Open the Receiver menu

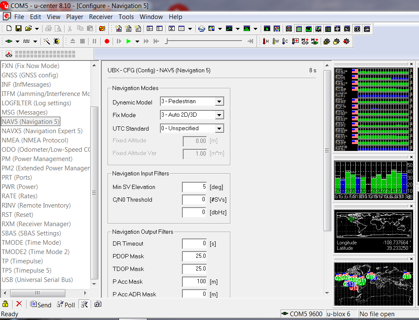click(101, 17)
